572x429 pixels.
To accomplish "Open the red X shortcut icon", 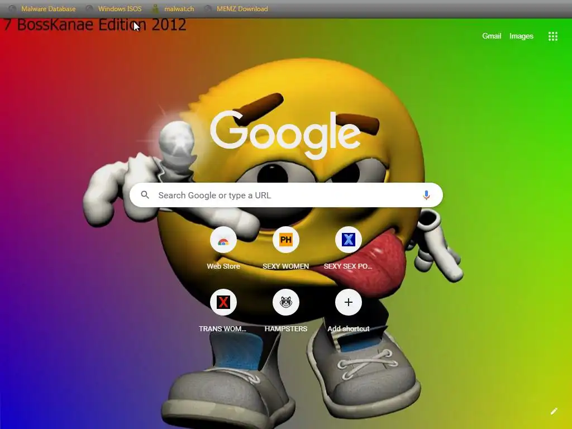I will click(x=223, y=302).
